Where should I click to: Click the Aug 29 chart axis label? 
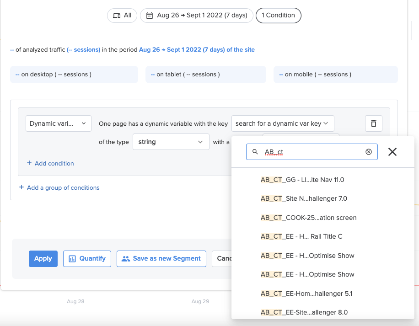[200, 301]
